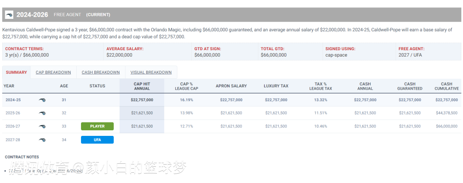Select the 2024-25 season row label
This screenshot has height=183, width=463.
click(x=14, y=100)
